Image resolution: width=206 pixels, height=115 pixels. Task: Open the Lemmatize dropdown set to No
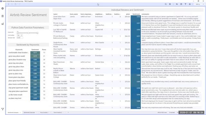[x=20, y=35]
